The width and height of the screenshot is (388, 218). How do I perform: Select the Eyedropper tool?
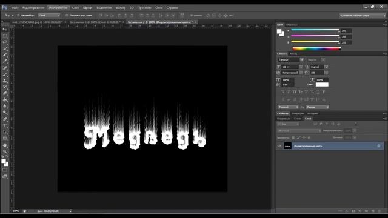[x=5, y=62]
